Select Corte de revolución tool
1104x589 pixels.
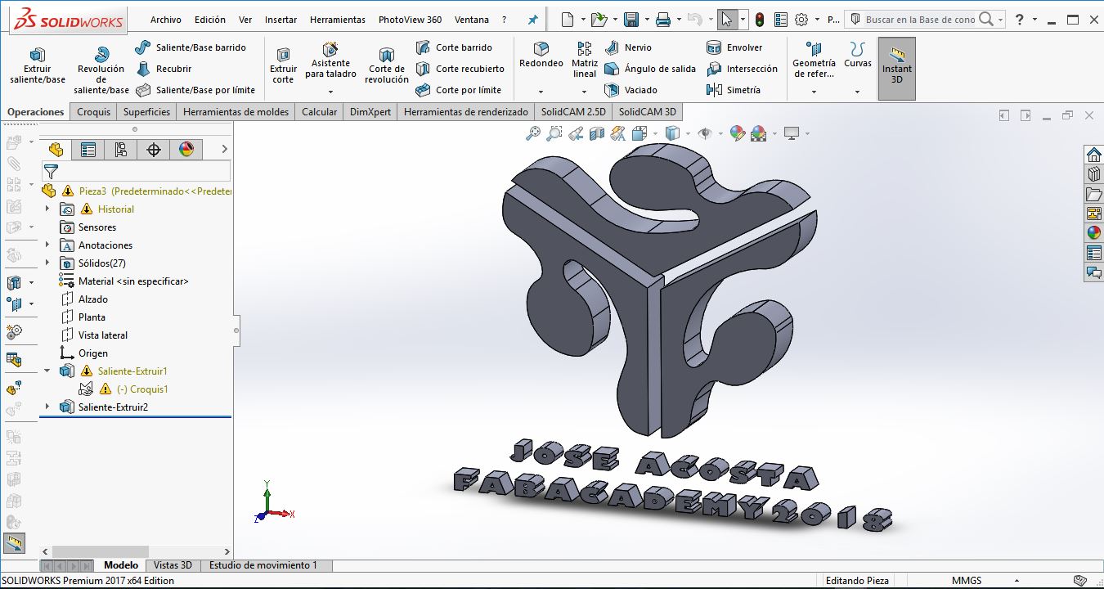(387, 65)
